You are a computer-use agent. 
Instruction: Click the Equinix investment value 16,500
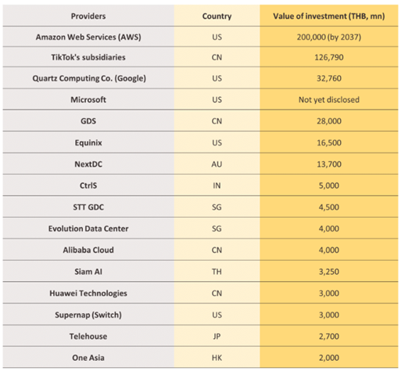point(329,142)
